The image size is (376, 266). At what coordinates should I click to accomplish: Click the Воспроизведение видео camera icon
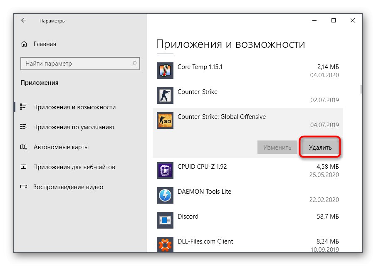[24, 187]
